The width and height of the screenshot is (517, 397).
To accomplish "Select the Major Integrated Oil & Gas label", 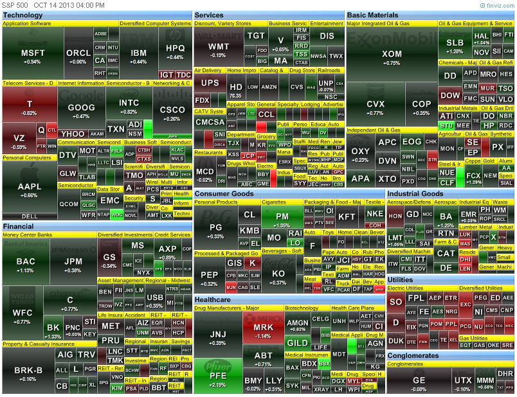I will pos(379,23).
